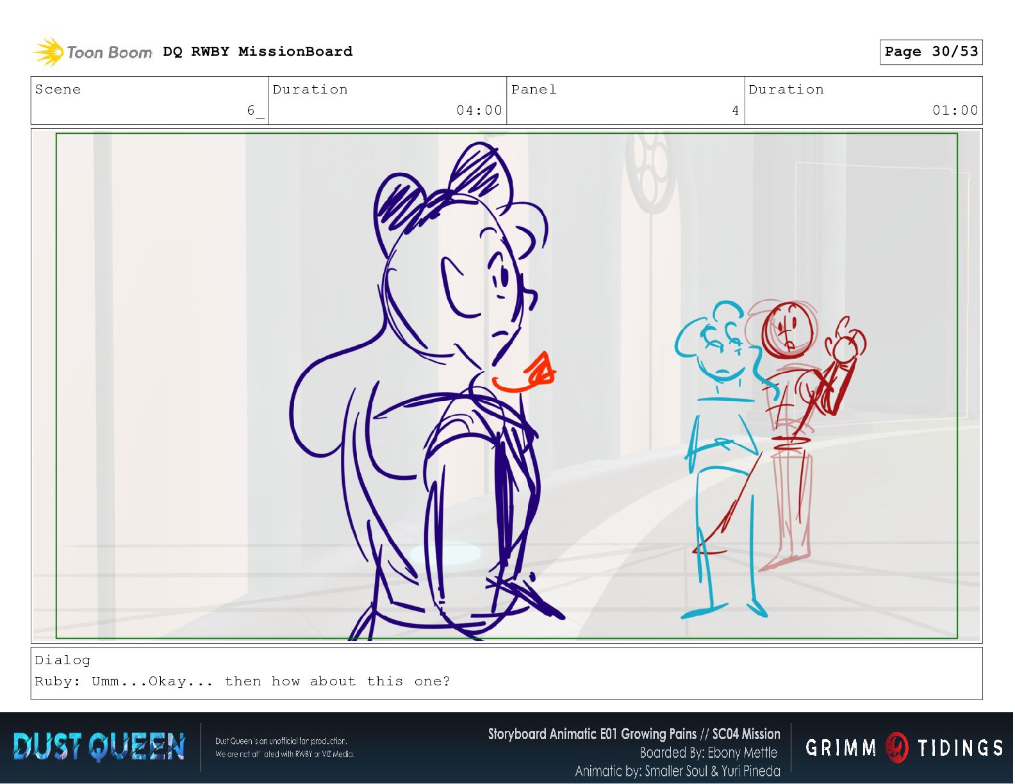Click the word TIDINGS in the footer

[960, 748]
